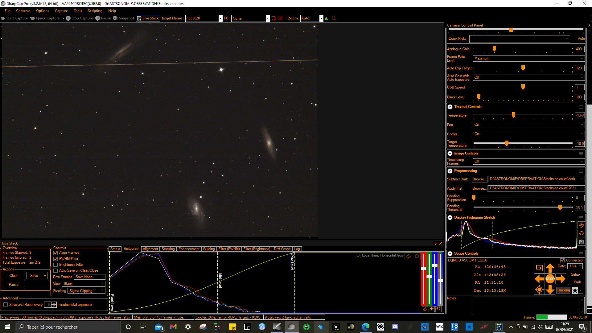Screen dimensions: 592x333
Task: Open the Cameras menu
Action: tap(23, 11)
